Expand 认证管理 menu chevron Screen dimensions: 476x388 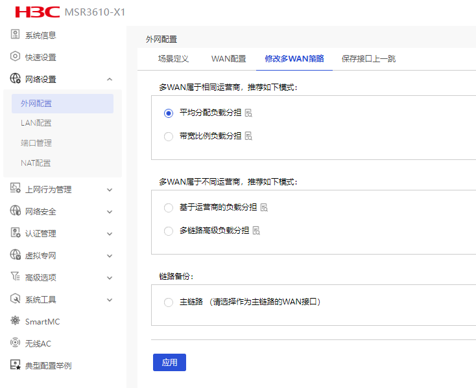coord(110,234)
